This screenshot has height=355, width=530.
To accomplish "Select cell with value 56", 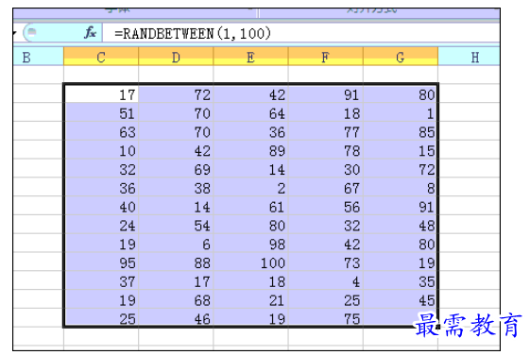I will pyautogui.click(x=326, y=206).
